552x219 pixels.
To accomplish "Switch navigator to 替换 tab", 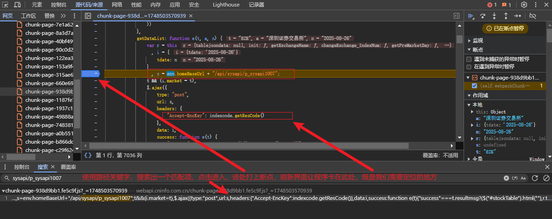I will pyautogui.click(x=50, y=16).
